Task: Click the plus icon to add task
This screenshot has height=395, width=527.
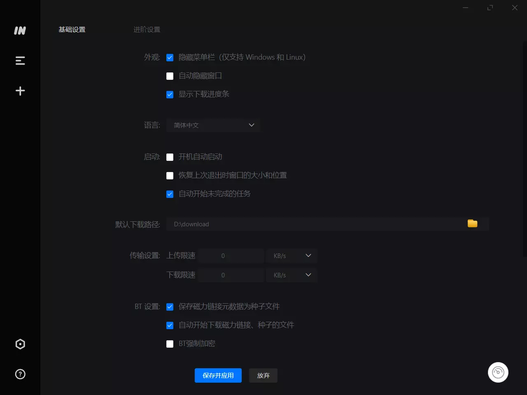Action: pos(20,91)
